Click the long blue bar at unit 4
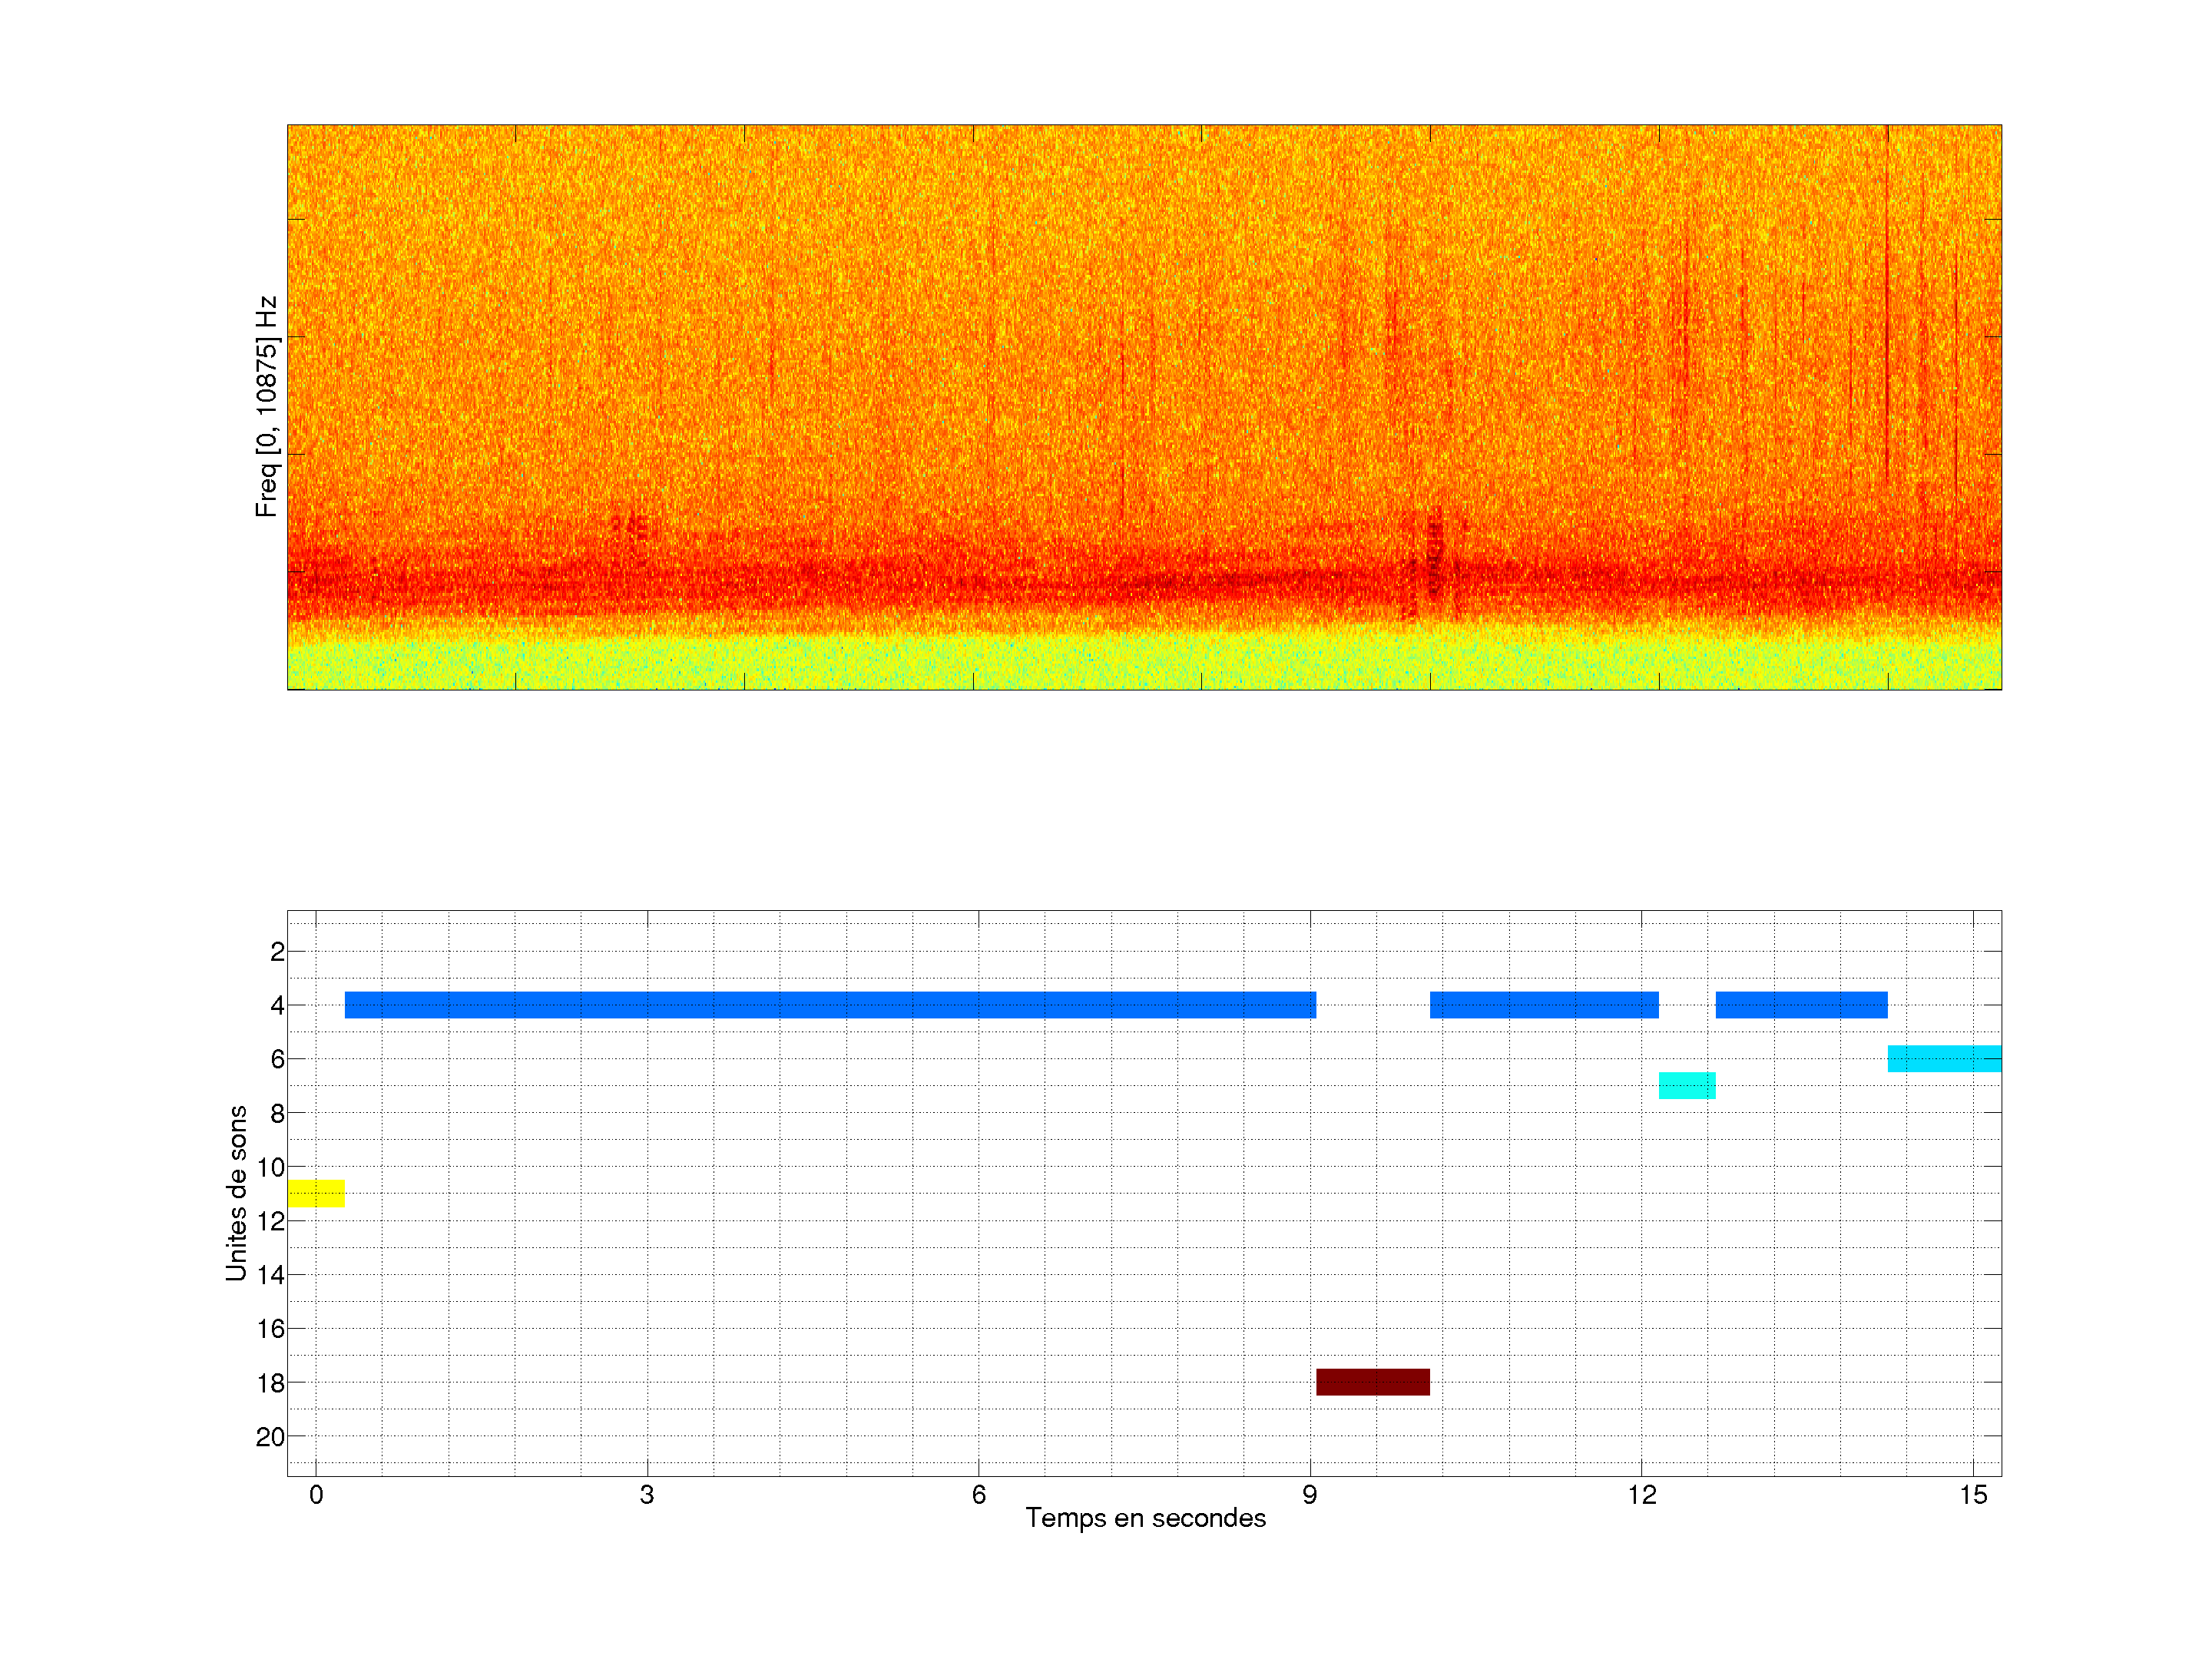Viewport: 2212px width, 1659px height. (830, 1005)
